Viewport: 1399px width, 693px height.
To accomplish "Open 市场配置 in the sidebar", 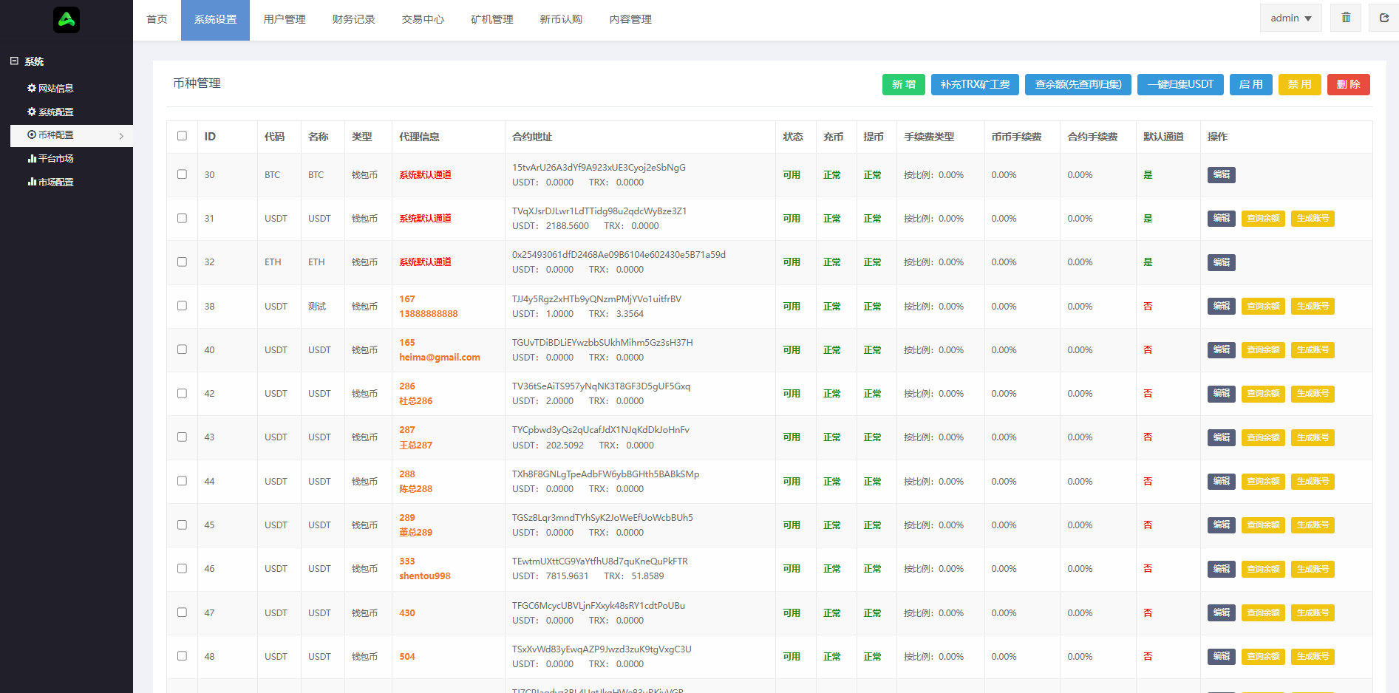I will pos(56,182).
